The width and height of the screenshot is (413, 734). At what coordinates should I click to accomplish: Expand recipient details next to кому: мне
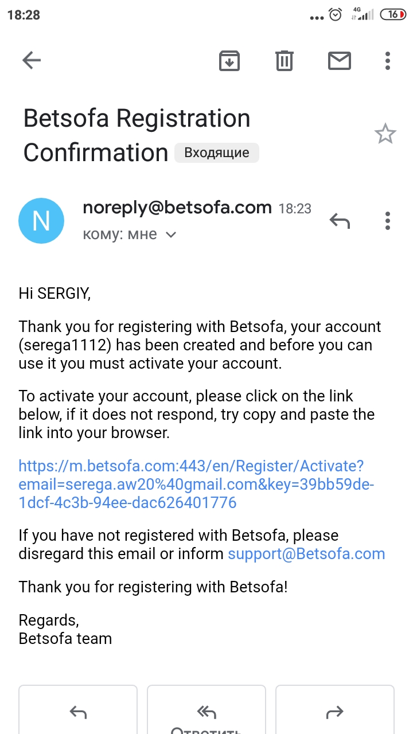click(x=171, y=235)
